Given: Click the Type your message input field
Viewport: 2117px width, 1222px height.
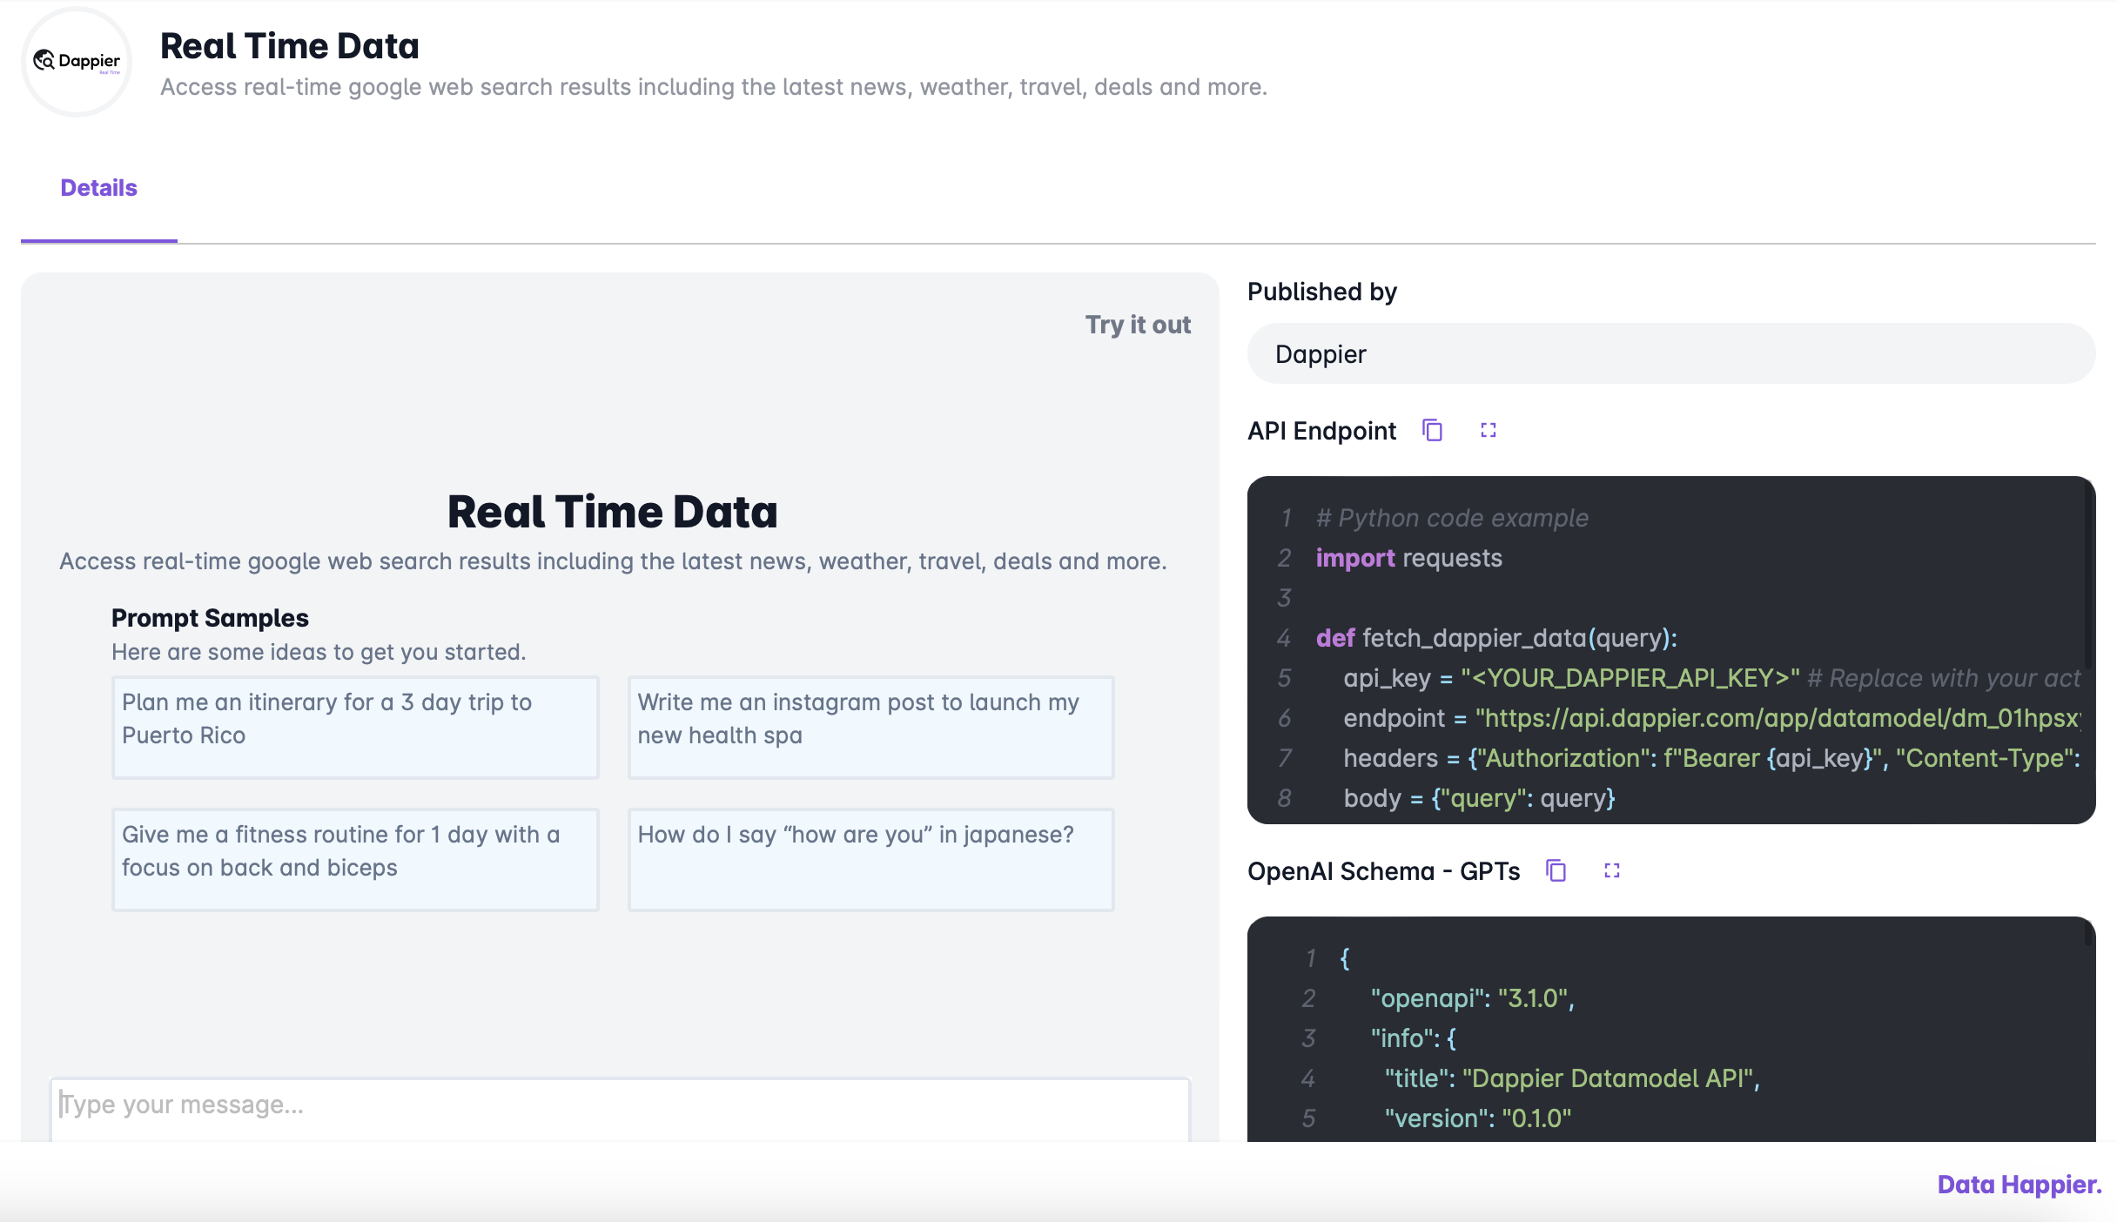Looking at the screenshot, I should tap(619, 1105).
